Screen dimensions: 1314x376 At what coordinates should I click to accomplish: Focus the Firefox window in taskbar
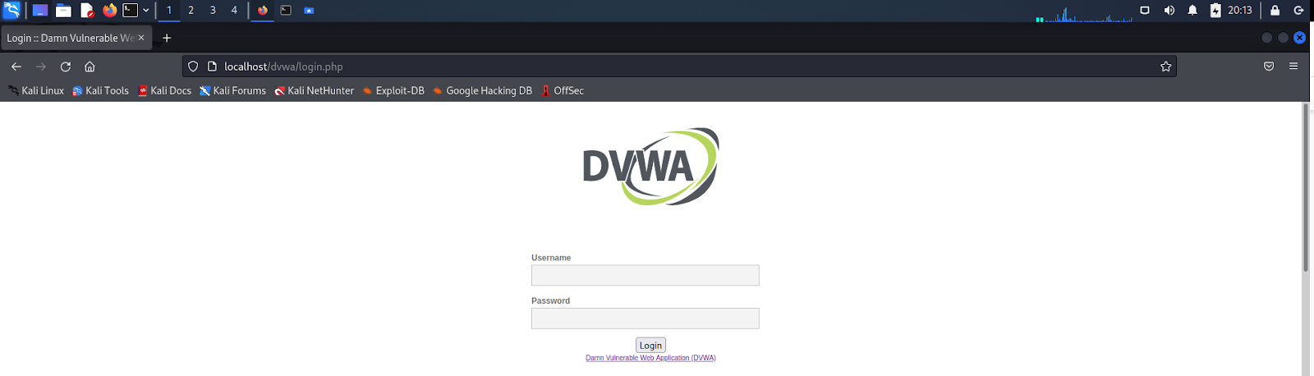pos(263,11)
